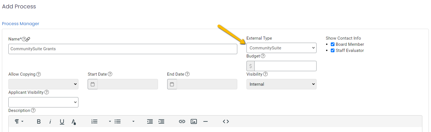Open the Applicant Visibility dropdown

tap(43, 102)
